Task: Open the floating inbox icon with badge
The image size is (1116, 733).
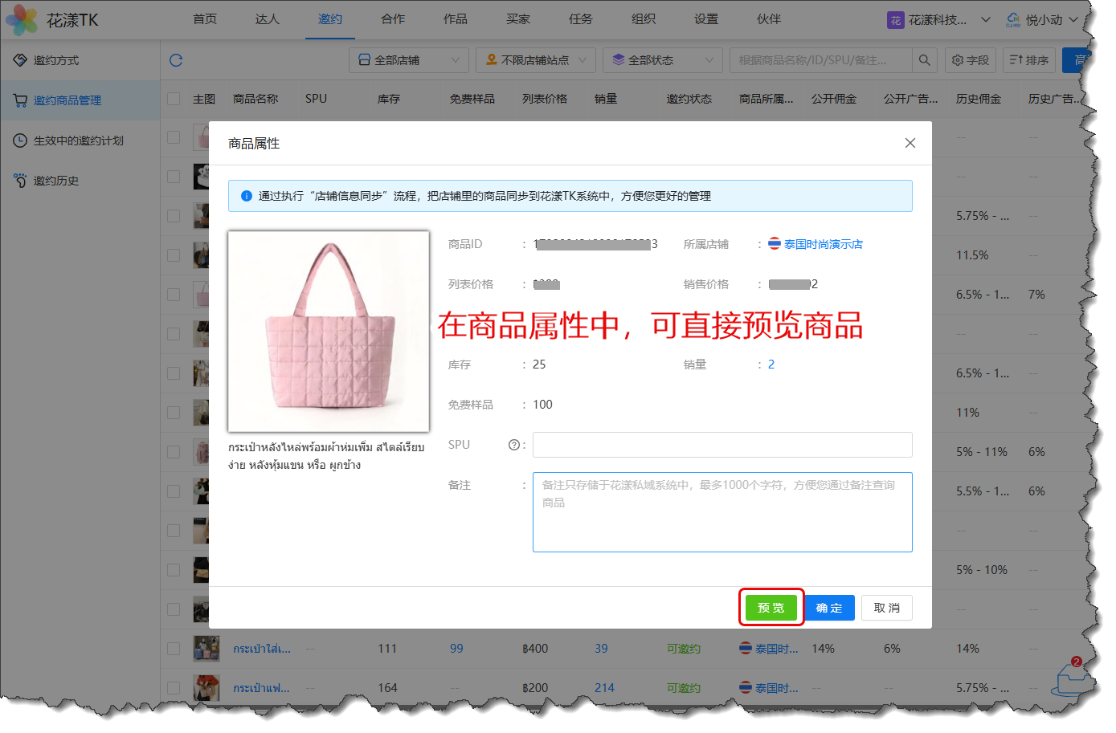Action: click(1070, 679)
